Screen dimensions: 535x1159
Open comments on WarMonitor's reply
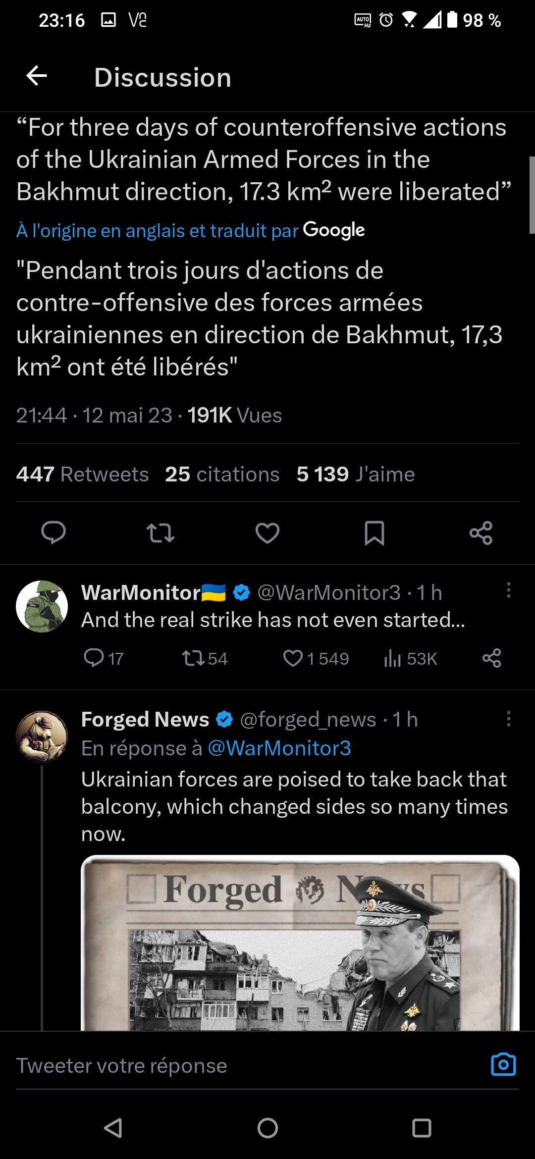[94, 658]
